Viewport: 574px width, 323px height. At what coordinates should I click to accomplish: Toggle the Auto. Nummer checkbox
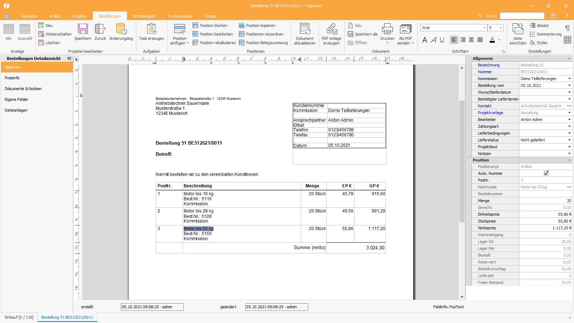tap(546, 173)
